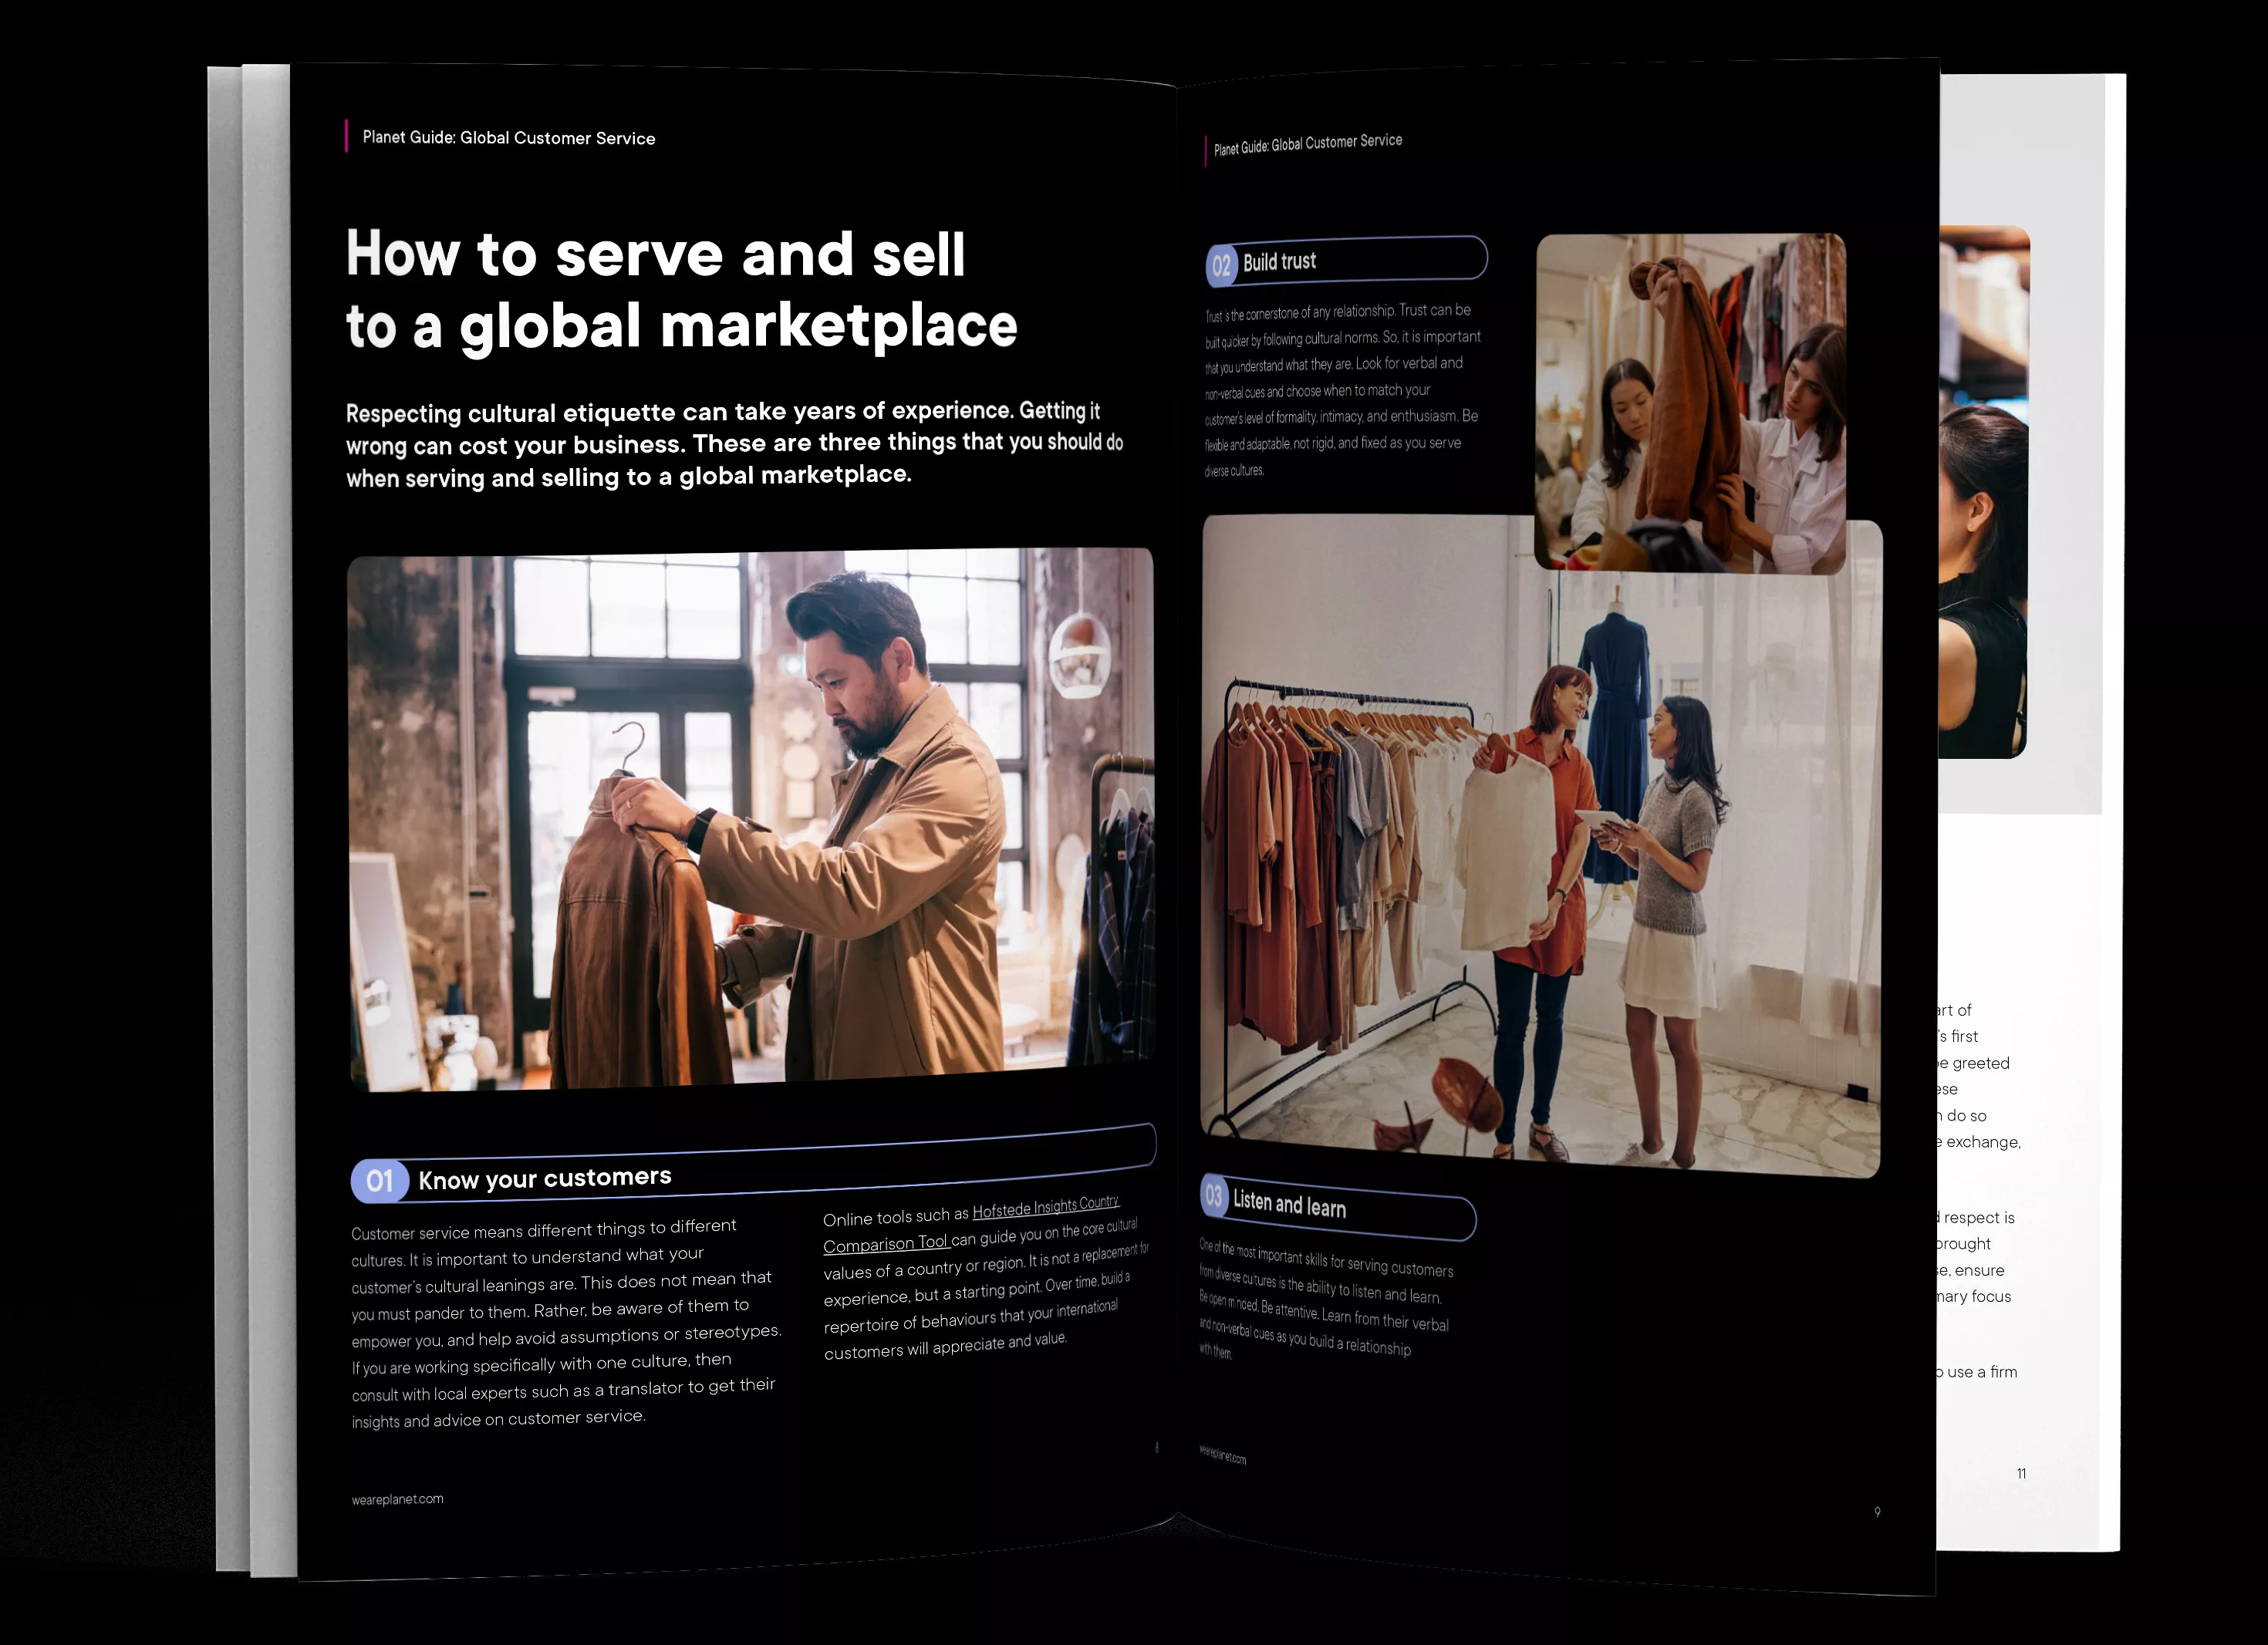Click right page header Planet Guide text
2268x1645 pixels.
1307,144
